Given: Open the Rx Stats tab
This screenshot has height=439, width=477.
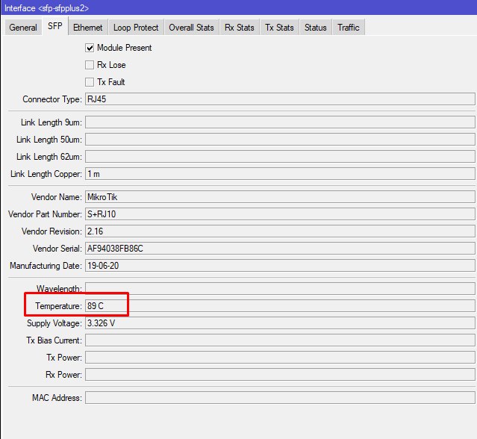Looking at the screenshot, I should 240,28.
